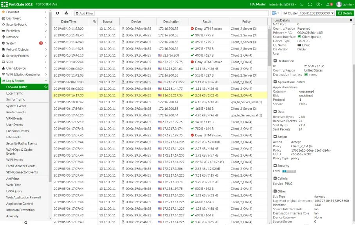The width and height of the screenshot is (355, 225).
Task: Open Web Filter log page
Action: point(13,185)
